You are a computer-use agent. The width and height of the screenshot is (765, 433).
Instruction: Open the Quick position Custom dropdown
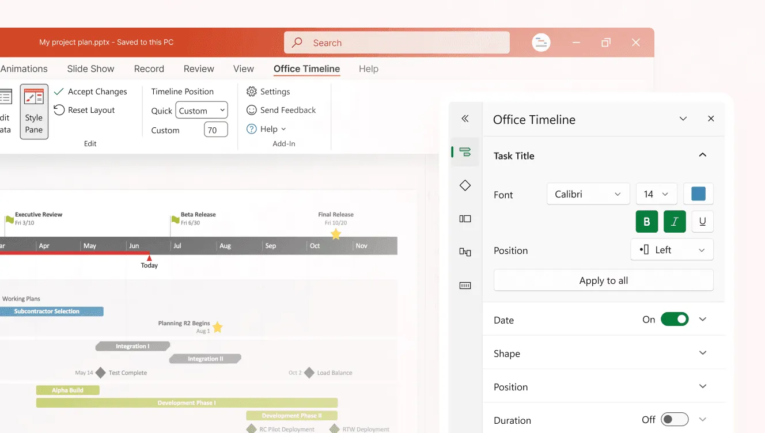[202, 111]
